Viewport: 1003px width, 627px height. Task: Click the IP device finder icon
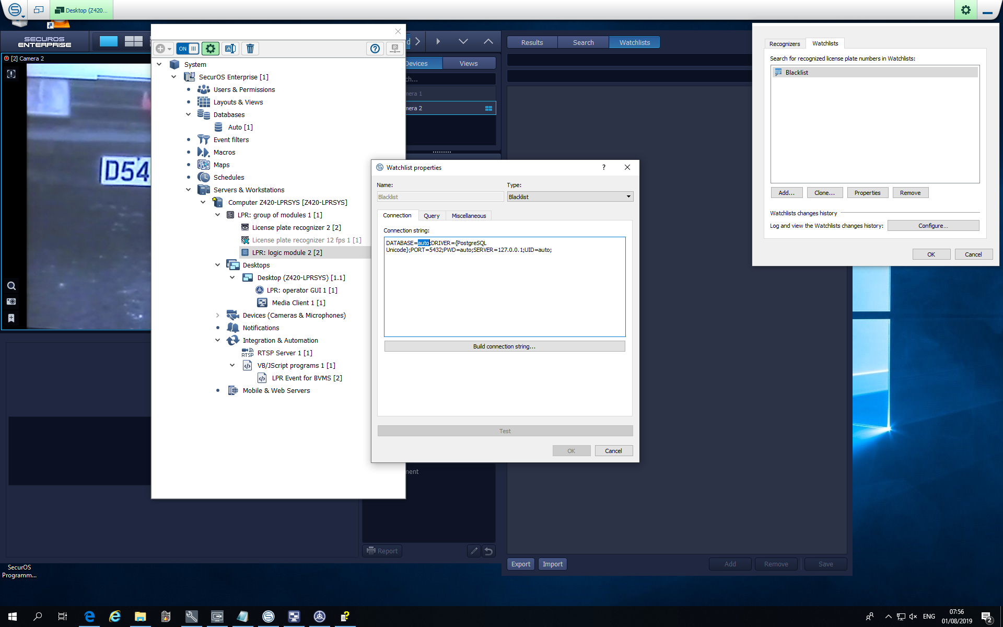click(x=395, y=49)
